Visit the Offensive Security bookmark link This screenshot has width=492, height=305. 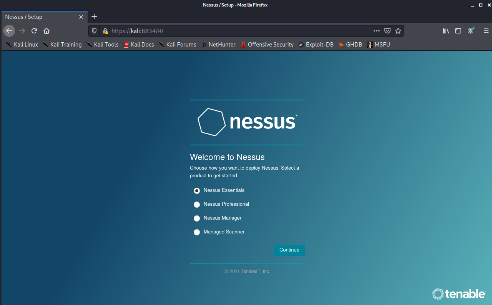(x=270, y=45)
